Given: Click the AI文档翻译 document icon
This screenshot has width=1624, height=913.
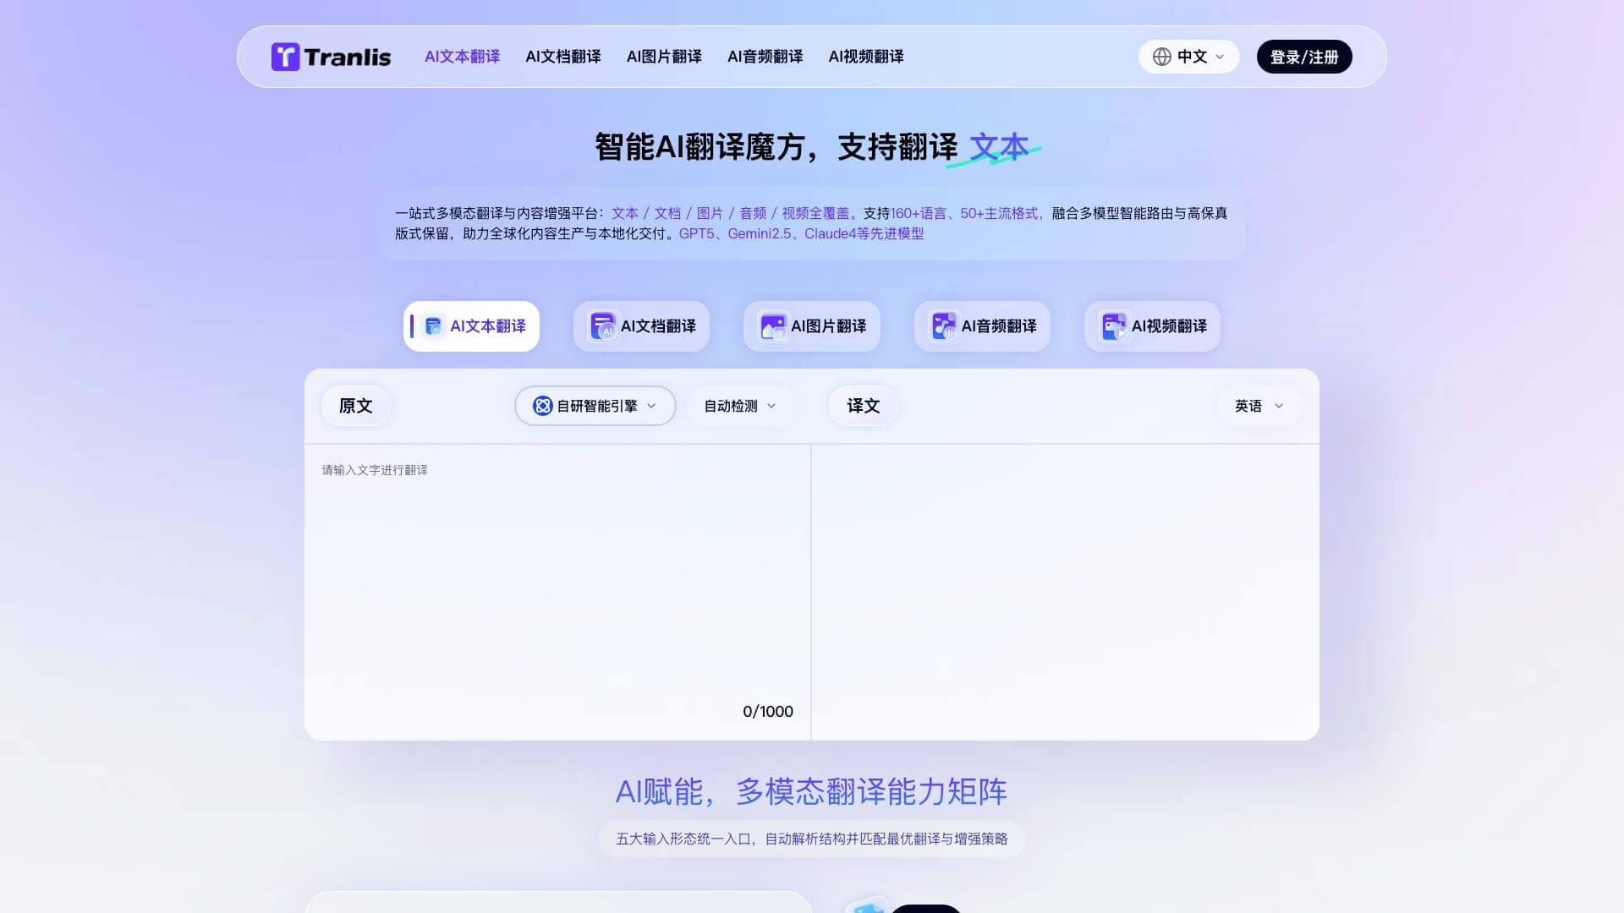Looking at the screenshot, I should coord(603,326).
